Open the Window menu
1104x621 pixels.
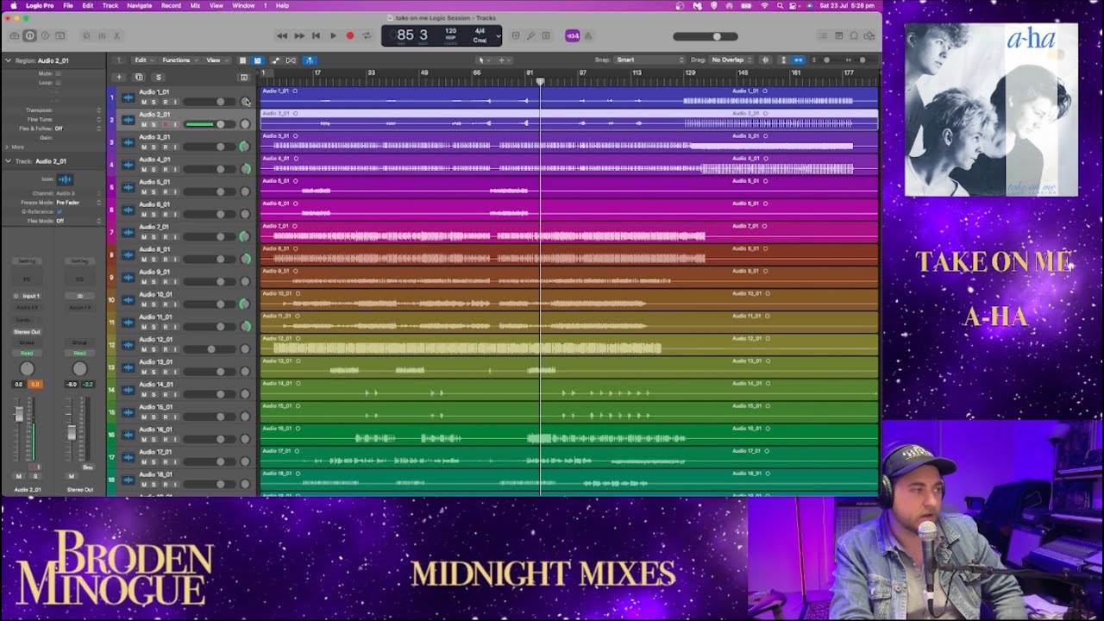click(x=243, y=5)
